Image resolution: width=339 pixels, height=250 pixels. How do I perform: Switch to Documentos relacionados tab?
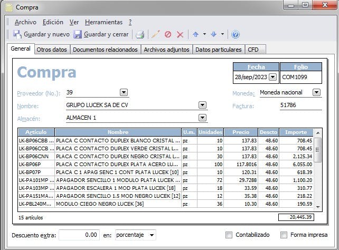click(105, 50)
